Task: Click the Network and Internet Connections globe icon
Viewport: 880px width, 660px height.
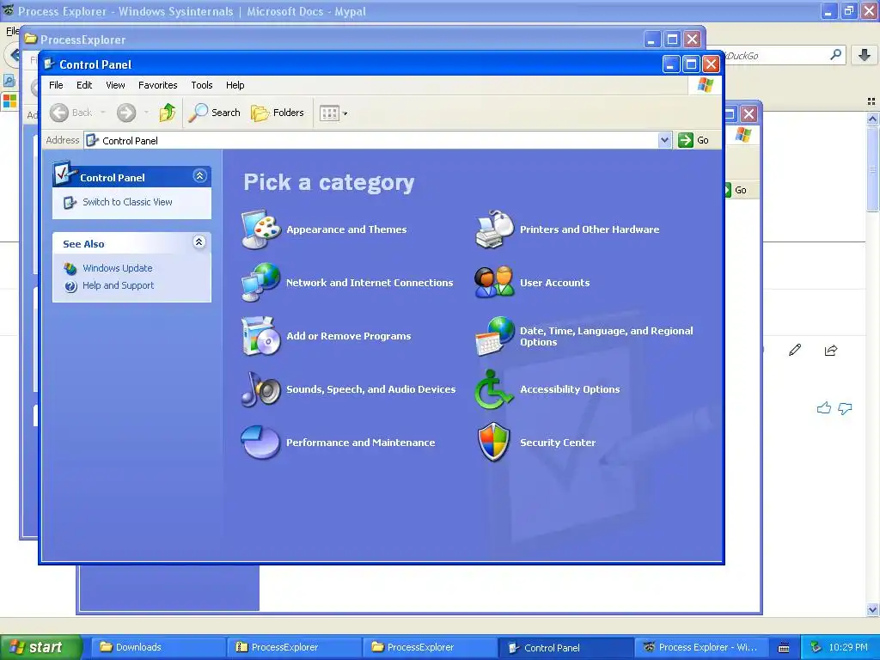Action: pyautogui.click(x=261, y=282)
